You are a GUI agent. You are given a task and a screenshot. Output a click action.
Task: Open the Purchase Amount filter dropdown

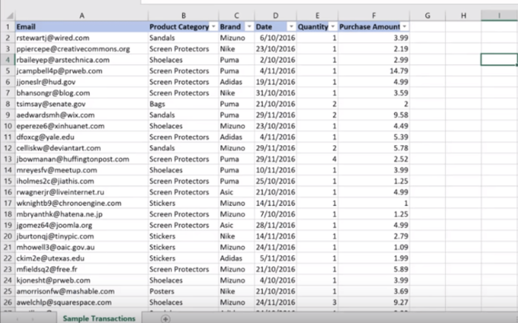click(405, 27)
